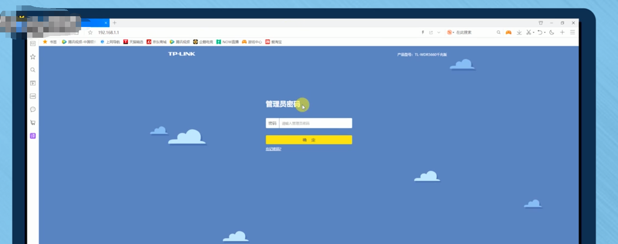Click the orange game controller toolbar icon
618x244 pixels.
[508, 32]
